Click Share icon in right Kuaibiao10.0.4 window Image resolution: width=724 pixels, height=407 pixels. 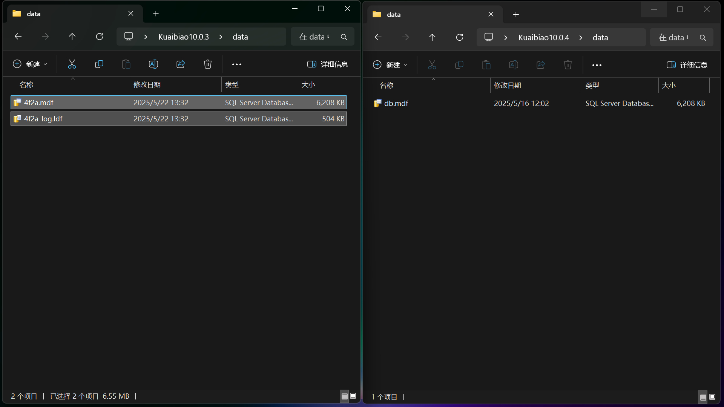click(541, 65)
